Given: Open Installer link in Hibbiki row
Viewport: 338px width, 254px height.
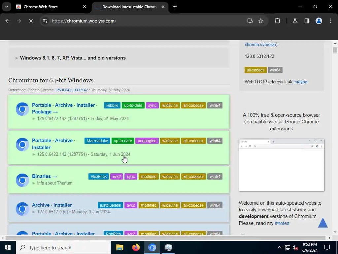Looking at the screenshot, I should (x=85, y=105).
